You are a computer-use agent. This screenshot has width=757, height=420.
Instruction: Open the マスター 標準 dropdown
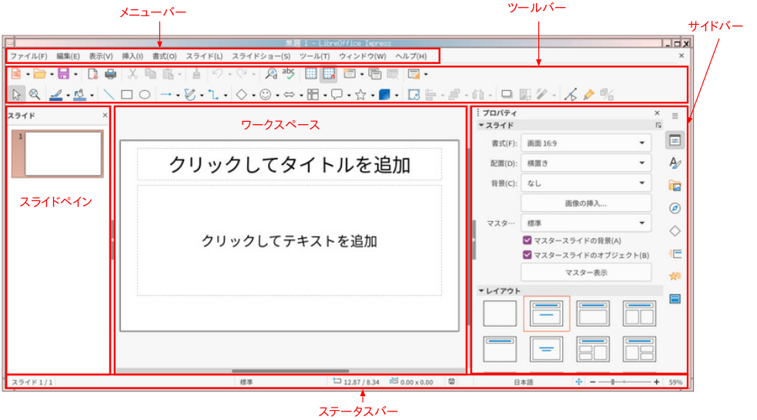coord(586,223)
